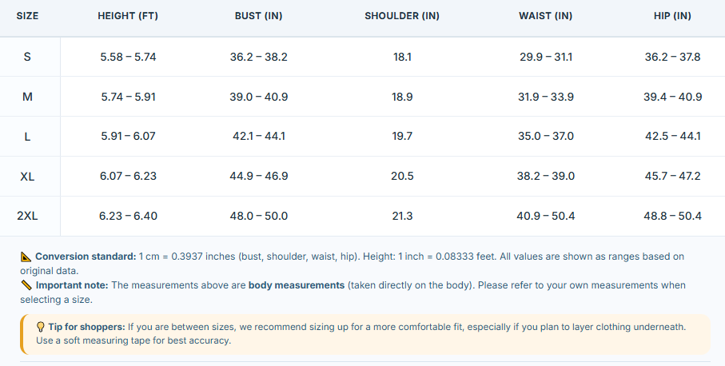Image resolution: width=725 pixels, height=366 pixels.
Task: Click the L size row label
Action: coord(27,137)
